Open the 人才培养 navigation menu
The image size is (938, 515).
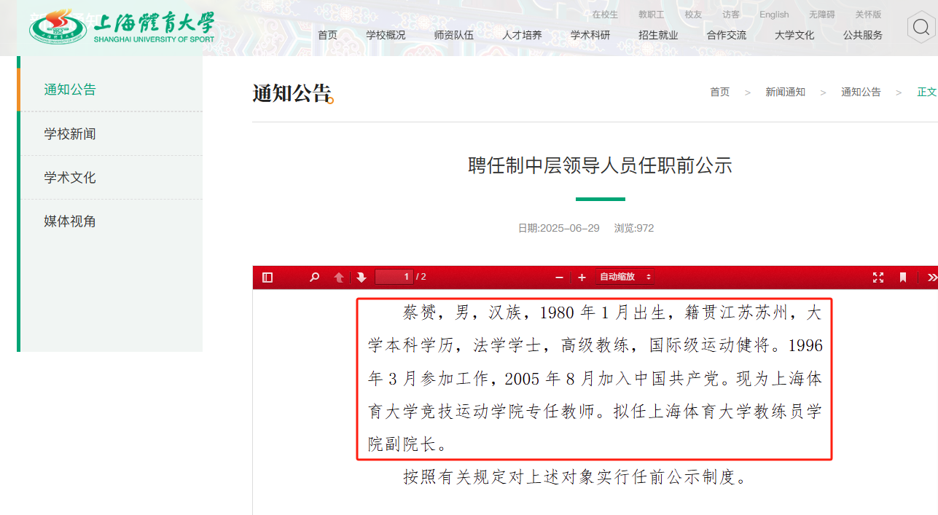point(522,35)
